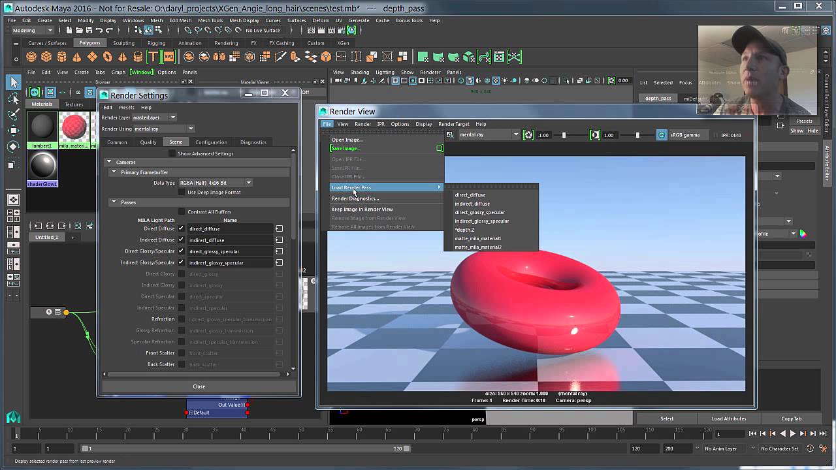Click the Close button in Render Settings
Image resolution: width=836 pixels, height=470 pixels.
click(x=199, y=386)
